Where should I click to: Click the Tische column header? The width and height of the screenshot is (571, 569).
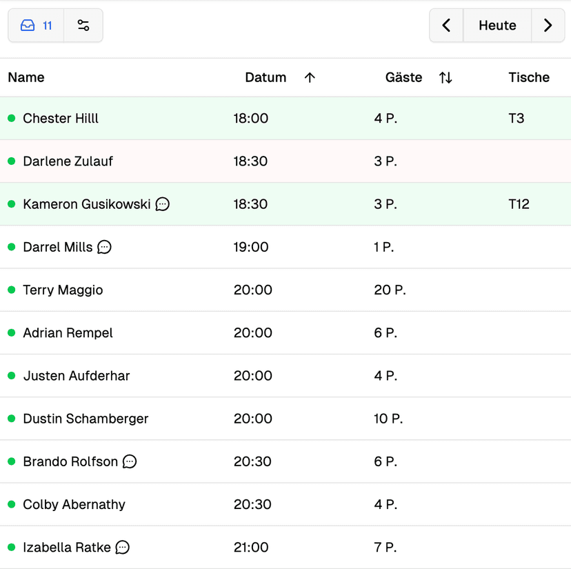(529, 78)
